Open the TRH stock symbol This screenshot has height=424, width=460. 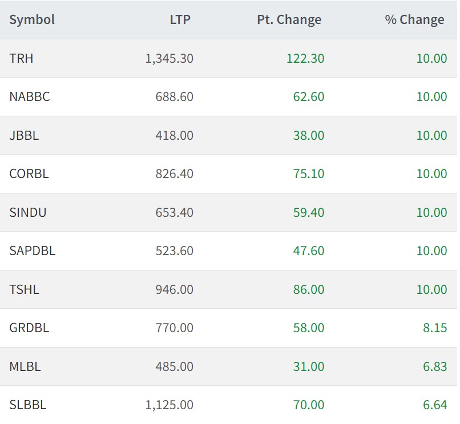coord(21,58)
